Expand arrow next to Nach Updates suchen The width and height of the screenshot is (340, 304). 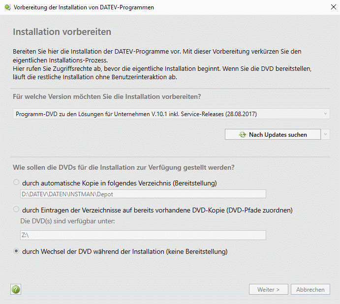(x=325, y=134)
